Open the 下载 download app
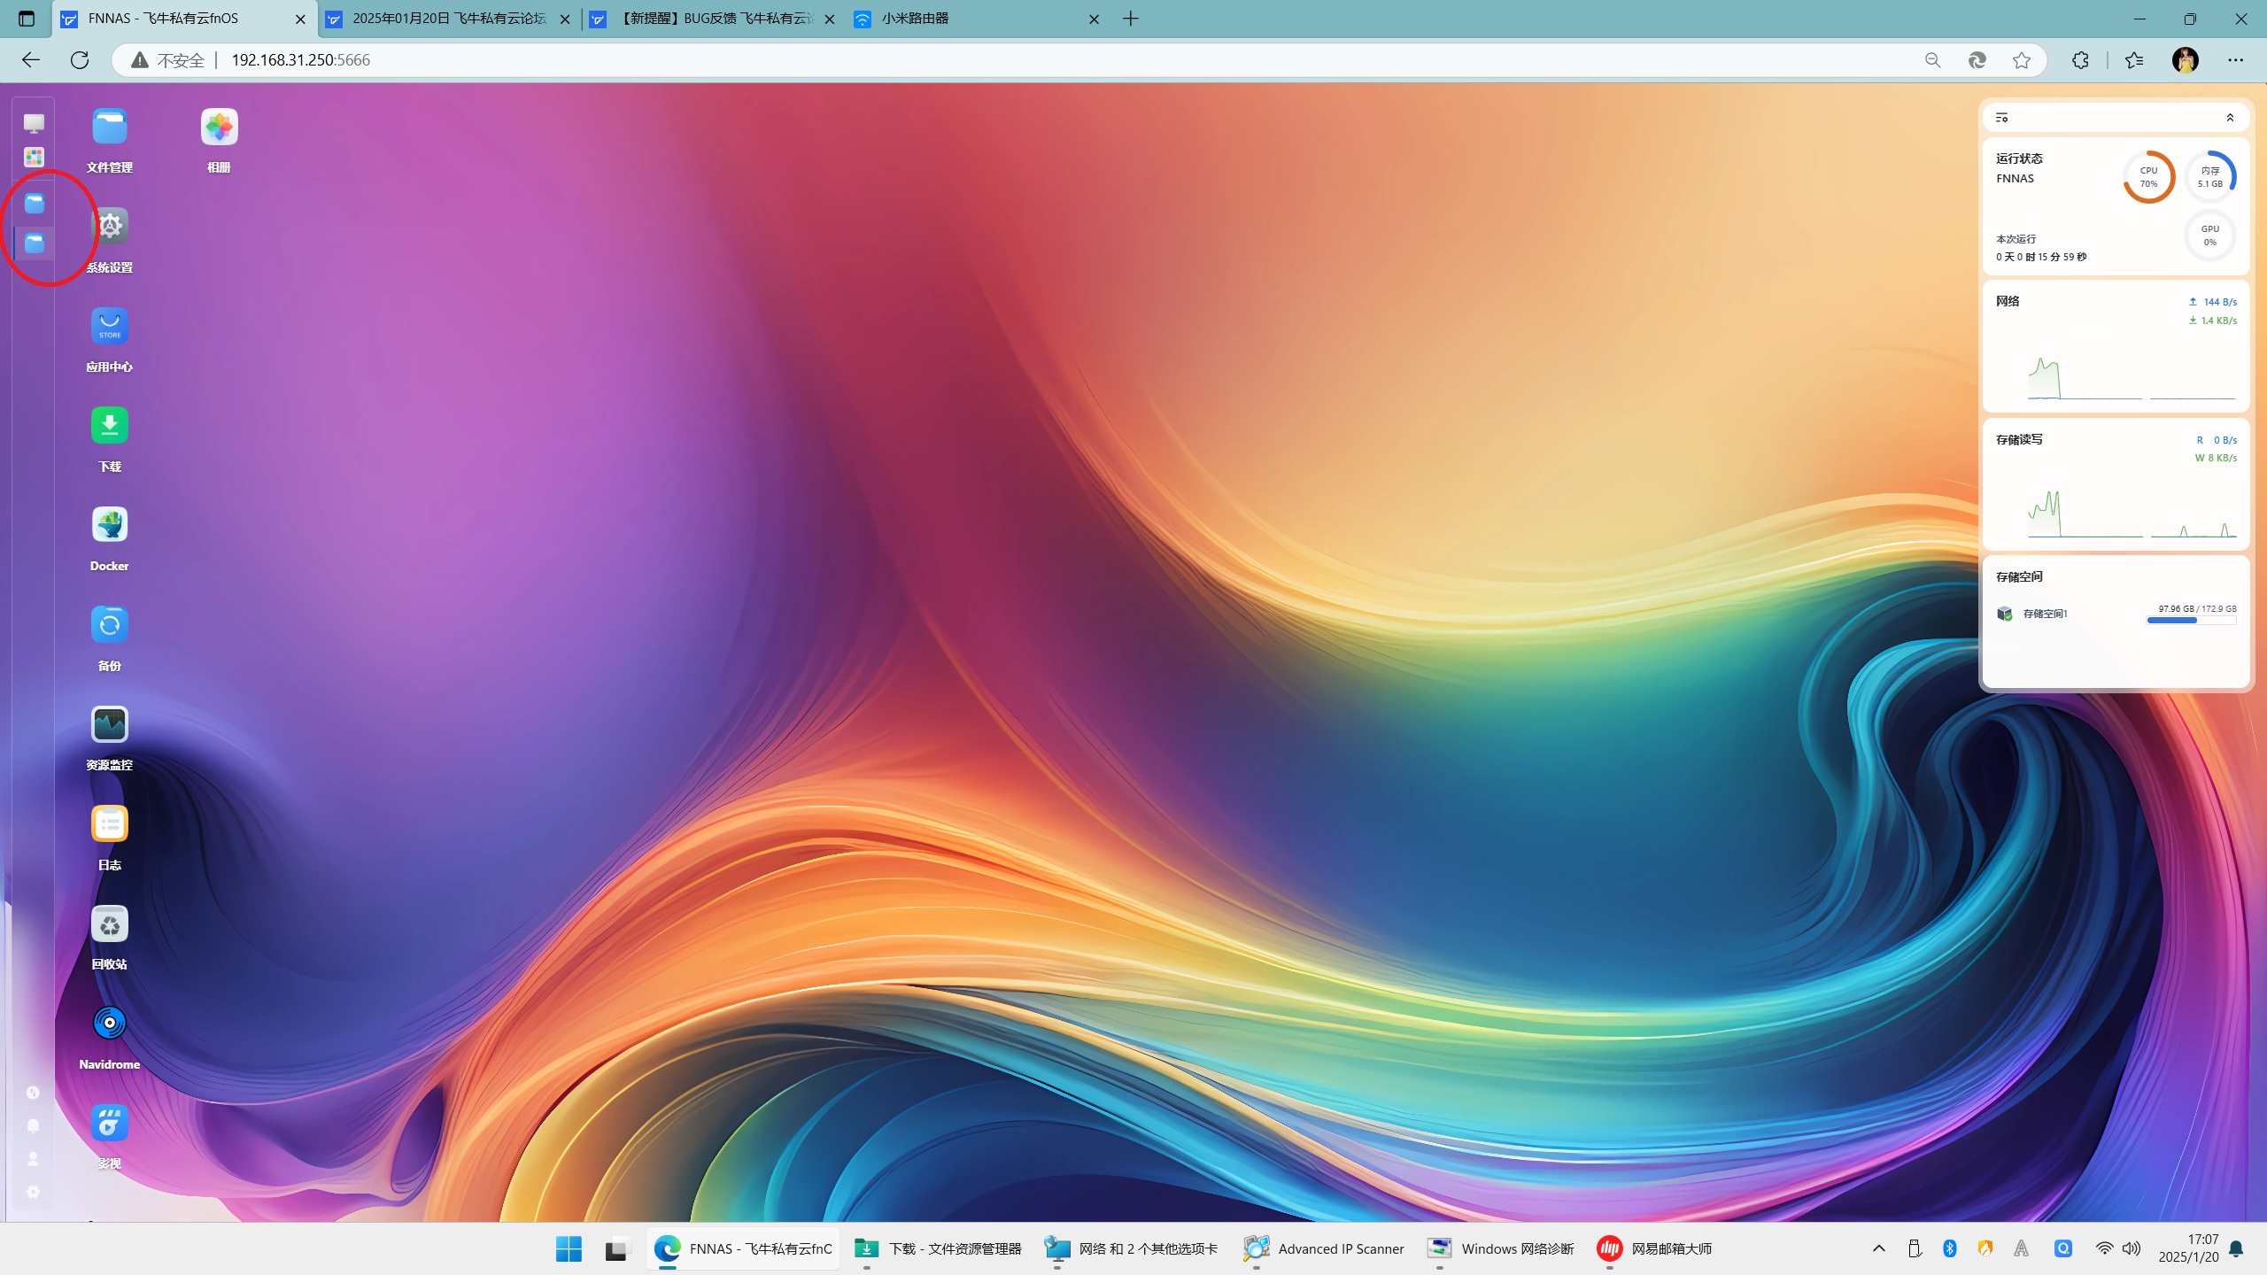The image size is (2267, 1275). pos(110,426)
